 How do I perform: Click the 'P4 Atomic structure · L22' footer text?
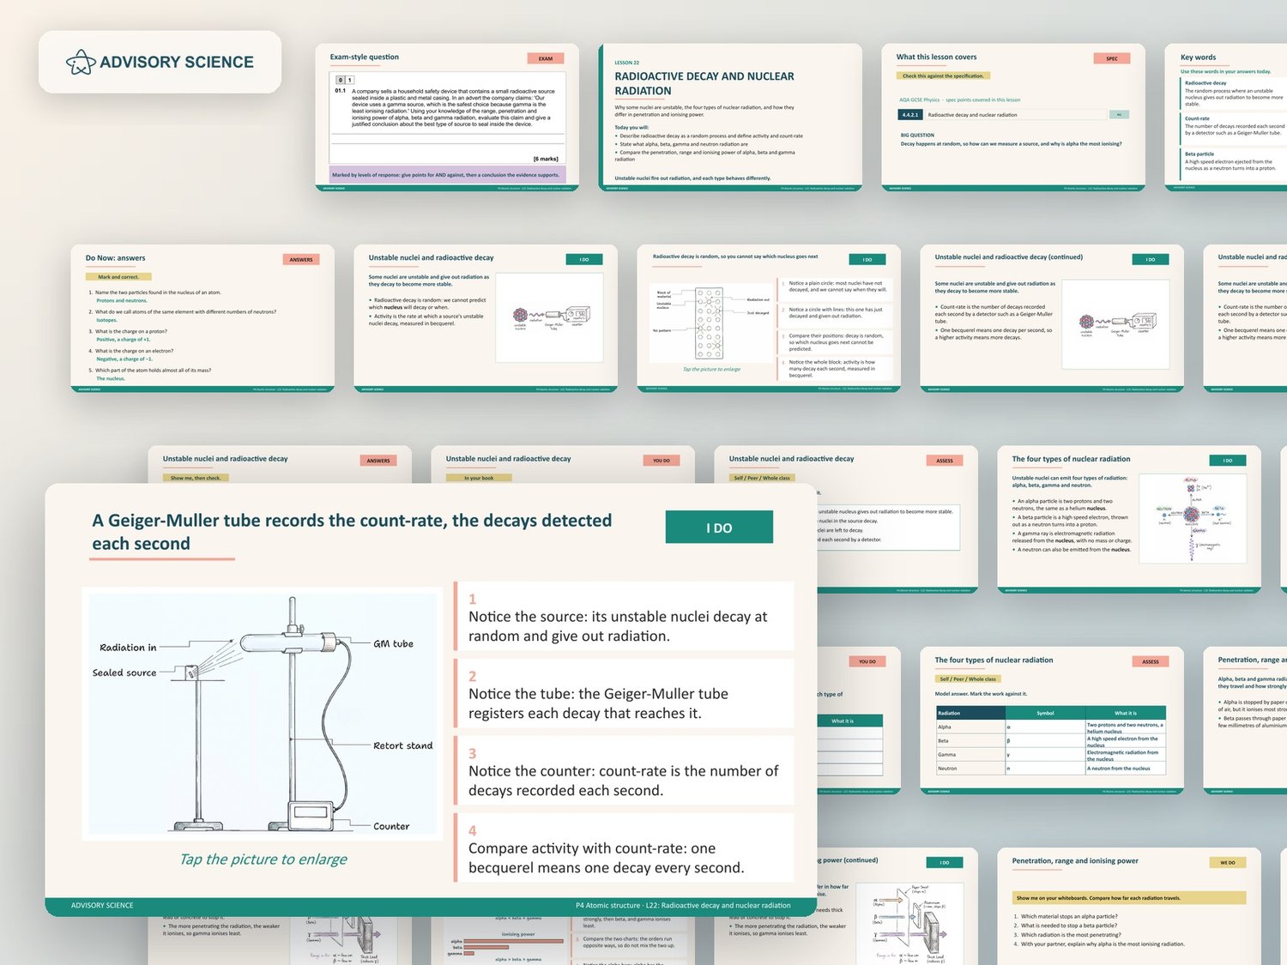(683, 905)
